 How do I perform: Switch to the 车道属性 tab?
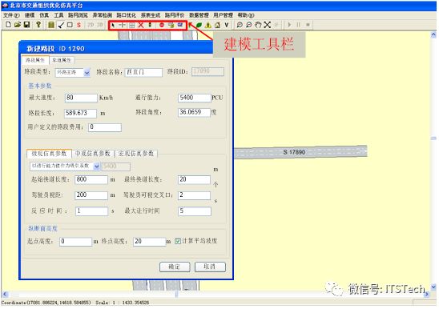click(62, 60)
